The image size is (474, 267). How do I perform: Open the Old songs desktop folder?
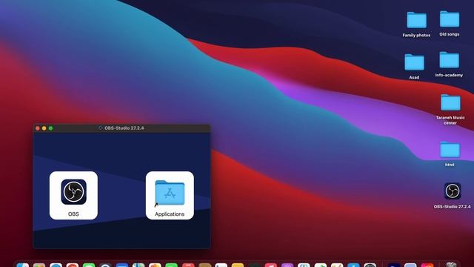[450, 19]
